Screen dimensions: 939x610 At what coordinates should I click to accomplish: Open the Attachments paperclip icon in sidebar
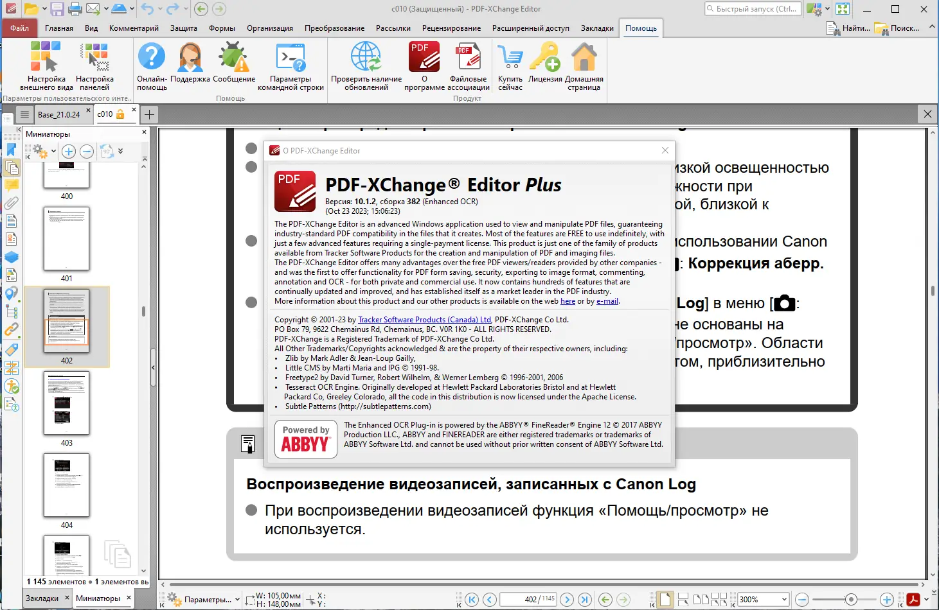pos(11,204)
